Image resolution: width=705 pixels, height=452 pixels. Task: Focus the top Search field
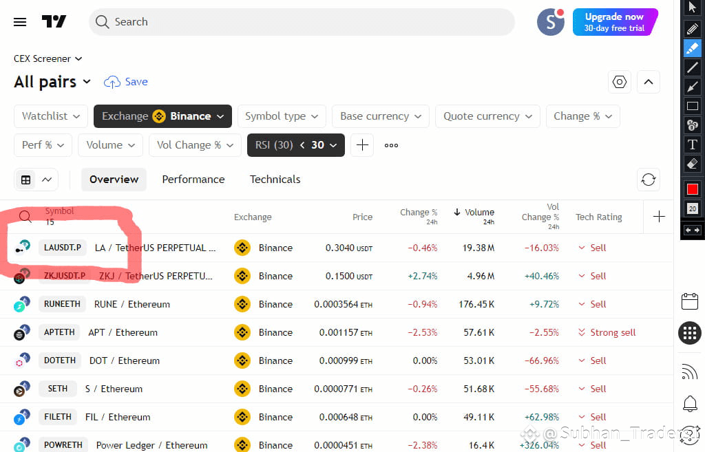point(302,21)
